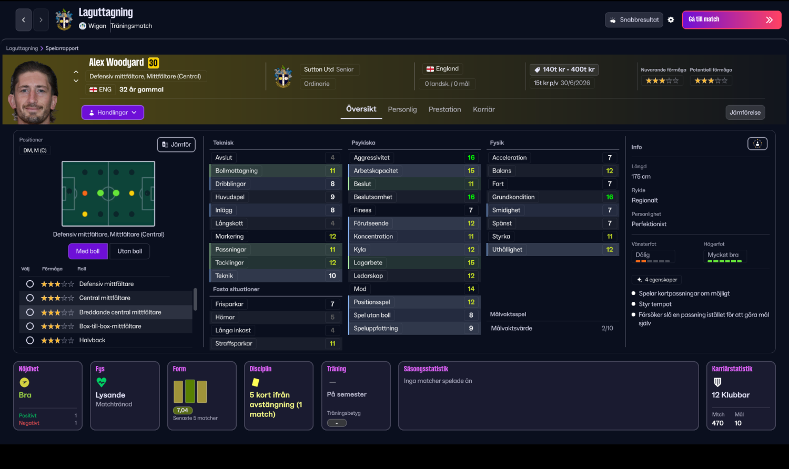Click the Info panel customize icon

757,144
